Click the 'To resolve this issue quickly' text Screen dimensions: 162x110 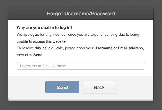point(40,48)
